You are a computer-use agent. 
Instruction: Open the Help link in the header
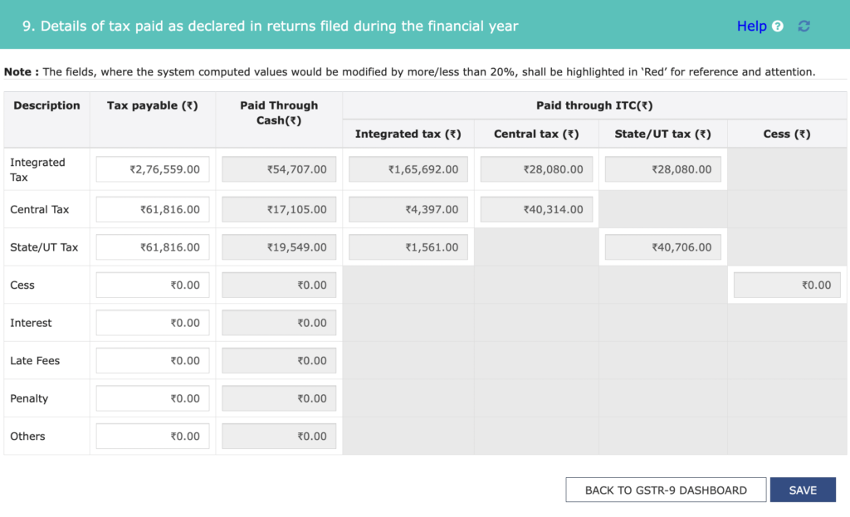[752, 26]
